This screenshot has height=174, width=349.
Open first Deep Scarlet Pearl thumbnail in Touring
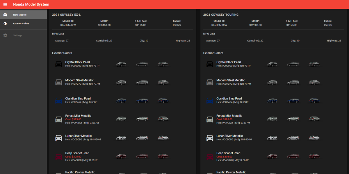[x=273, y=156]
